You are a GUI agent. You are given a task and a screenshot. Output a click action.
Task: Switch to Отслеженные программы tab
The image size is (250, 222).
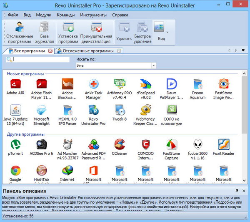point(88,51)
